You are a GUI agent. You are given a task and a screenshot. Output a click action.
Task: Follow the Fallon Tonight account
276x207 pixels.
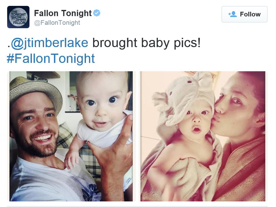click(x=244, y=14)
